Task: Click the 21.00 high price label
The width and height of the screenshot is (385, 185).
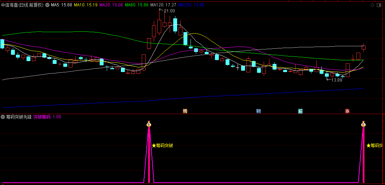Action: tap(169, 11)
